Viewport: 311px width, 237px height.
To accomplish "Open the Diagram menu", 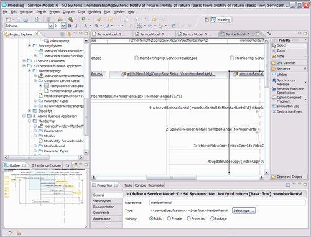I will (x=68, y=12).
